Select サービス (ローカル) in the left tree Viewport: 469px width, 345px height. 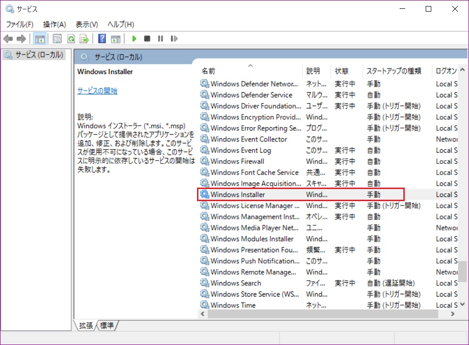[x=34, y=55]
